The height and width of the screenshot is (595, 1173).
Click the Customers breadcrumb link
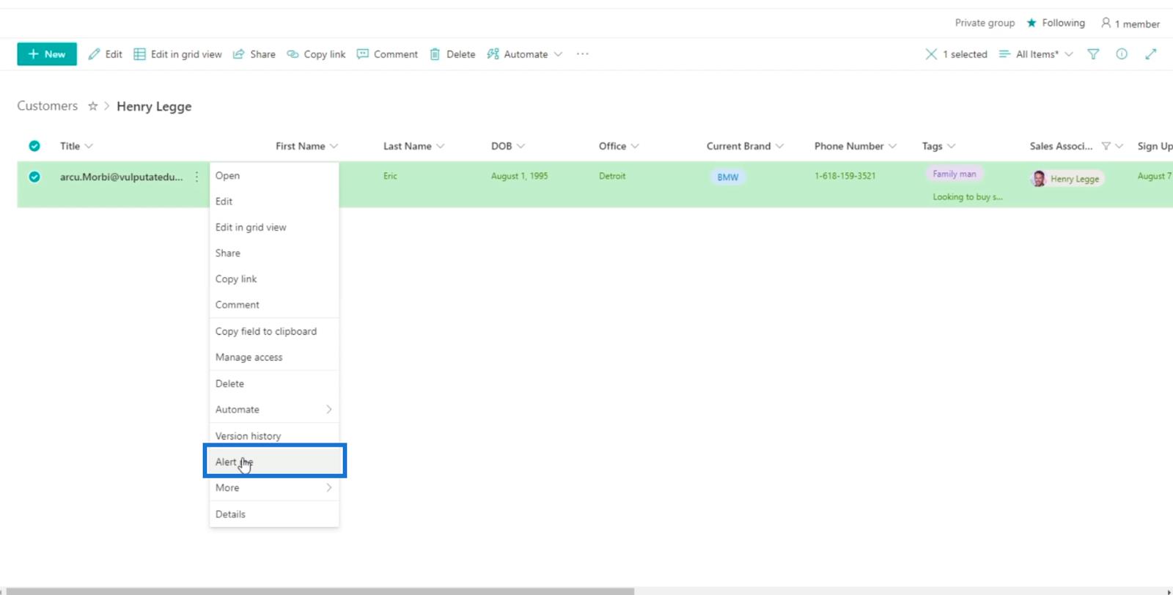(48, 106)
